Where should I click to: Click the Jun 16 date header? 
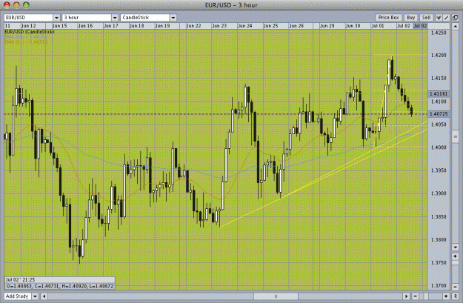[86, 26]
